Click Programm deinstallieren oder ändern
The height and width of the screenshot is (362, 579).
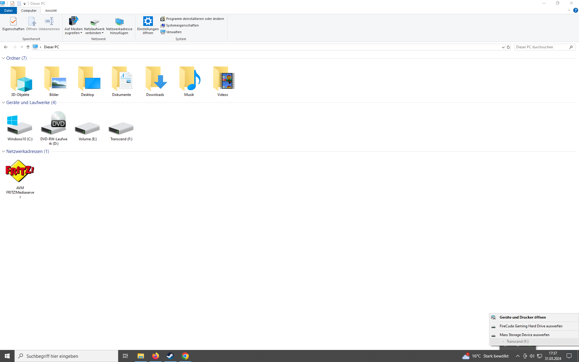[x=195, y=19]
